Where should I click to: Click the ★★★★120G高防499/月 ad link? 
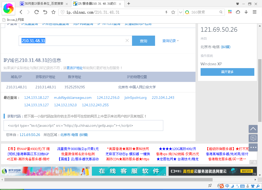177,149
